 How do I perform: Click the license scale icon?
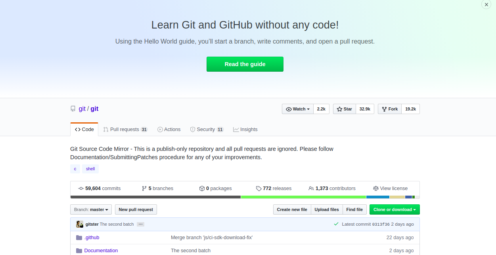[375, 188]
